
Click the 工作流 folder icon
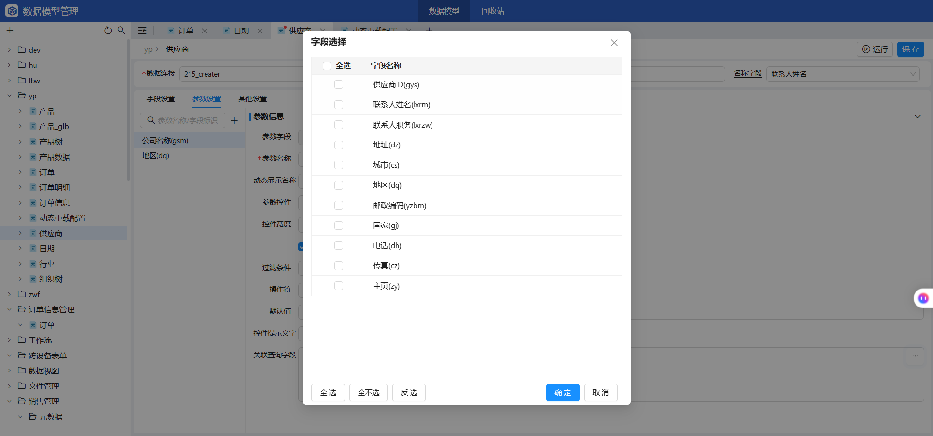coord(22,340)
